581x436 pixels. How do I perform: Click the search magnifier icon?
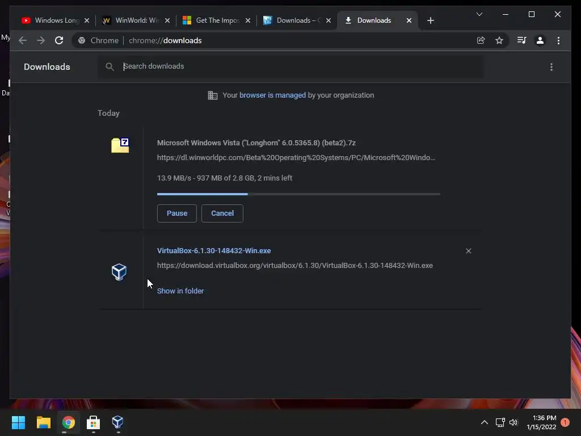(110, 67)
